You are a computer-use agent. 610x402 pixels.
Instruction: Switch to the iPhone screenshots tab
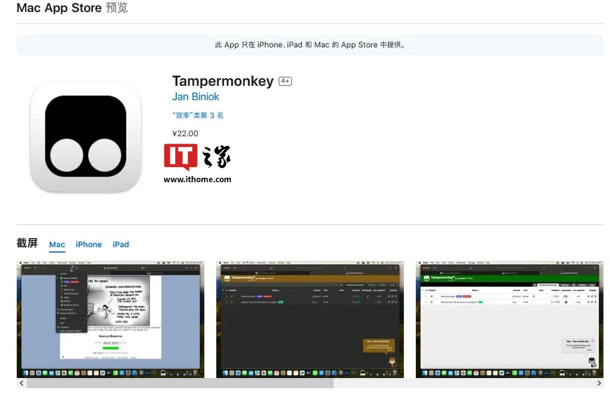pos(88,245)
